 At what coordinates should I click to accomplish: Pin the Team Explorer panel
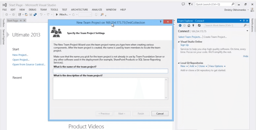[244, 21]
